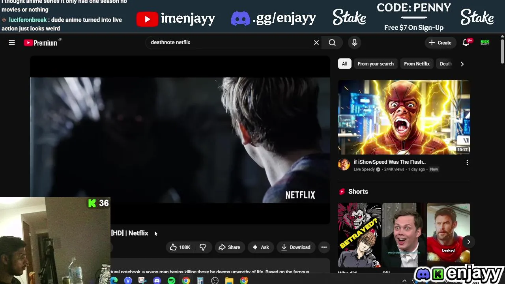Open options menu for iShowSpeed video
Screen dimensions: 505x284
point(467,163)
